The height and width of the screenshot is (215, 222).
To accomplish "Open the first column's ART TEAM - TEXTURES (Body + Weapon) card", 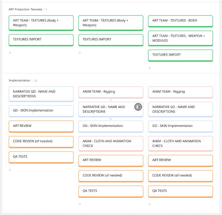I will point(41,23).
